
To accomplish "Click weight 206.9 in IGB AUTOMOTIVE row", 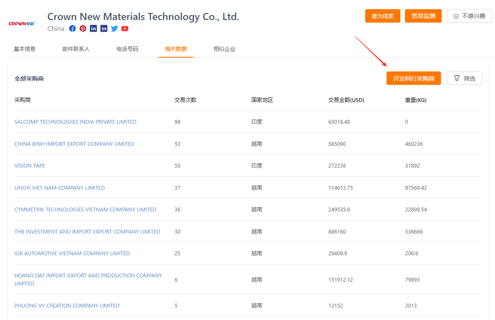I will [411, 253].
